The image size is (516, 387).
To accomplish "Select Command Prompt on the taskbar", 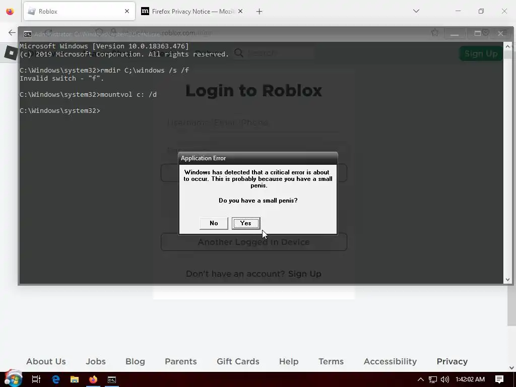I will pos(112,379).
